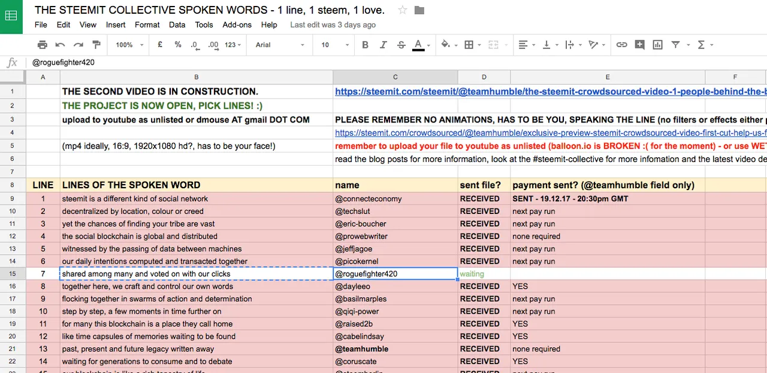This screenshot has height=373, width=767.
Task: Click 'Last edit was 3 days ago' link
Action: pos(333,25)
